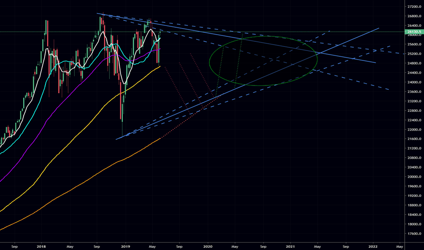Click the 19200.0 price axis label
This screenshot has height=250, width=424.
(414, 195)
